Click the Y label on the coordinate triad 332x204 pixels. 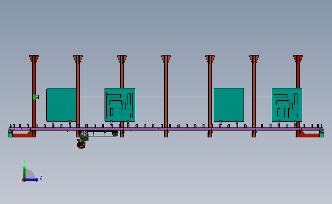24,161
